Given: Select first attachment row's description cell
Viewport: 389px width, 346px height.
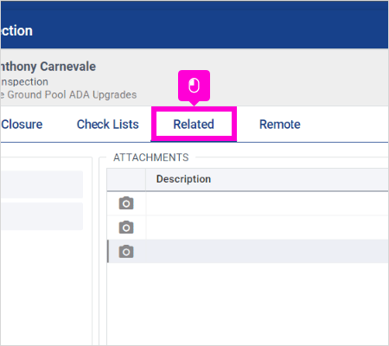Looking at the screenshot, I should coord(267,203).
